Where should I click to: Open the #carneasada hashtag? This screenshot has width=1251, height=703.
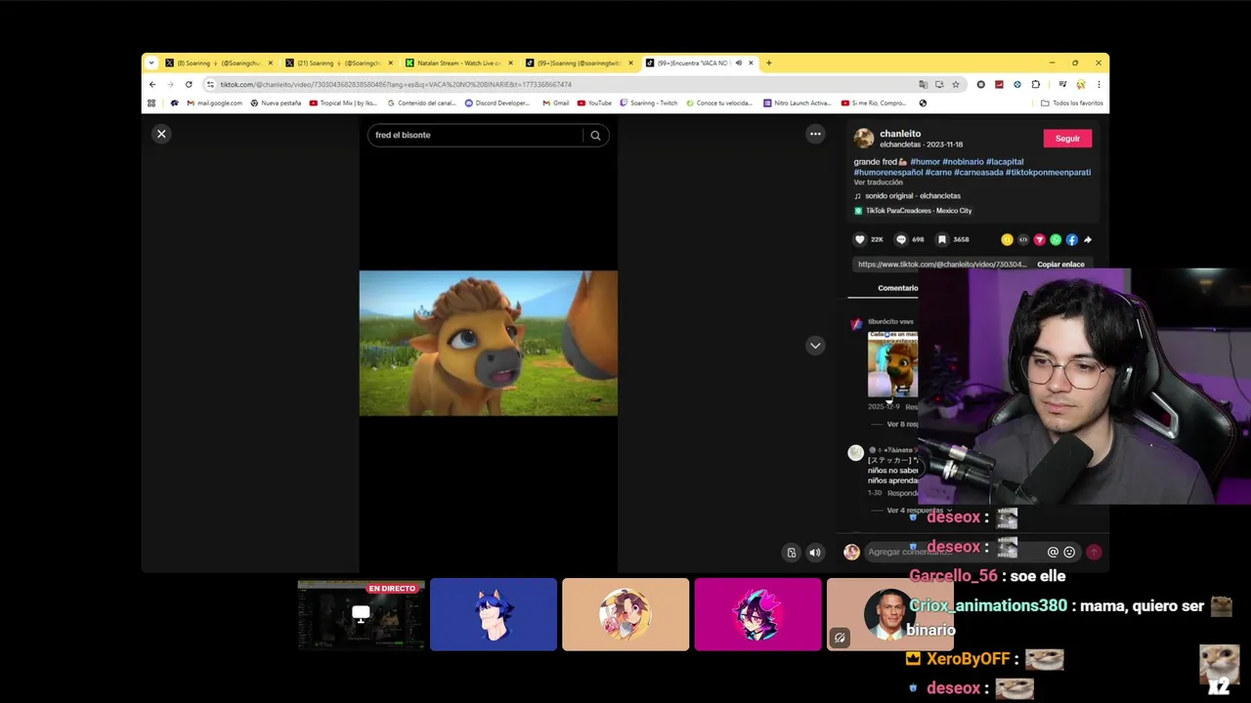978,172
